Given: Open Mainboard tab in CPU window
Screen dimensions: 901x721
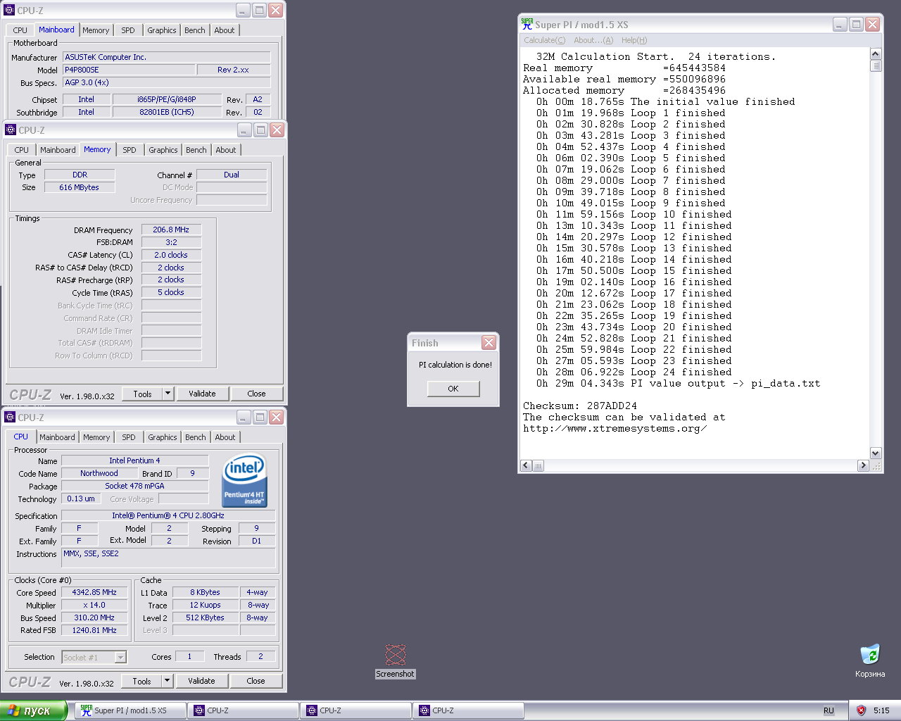Looking at the screenshot, I should point(57,437).
